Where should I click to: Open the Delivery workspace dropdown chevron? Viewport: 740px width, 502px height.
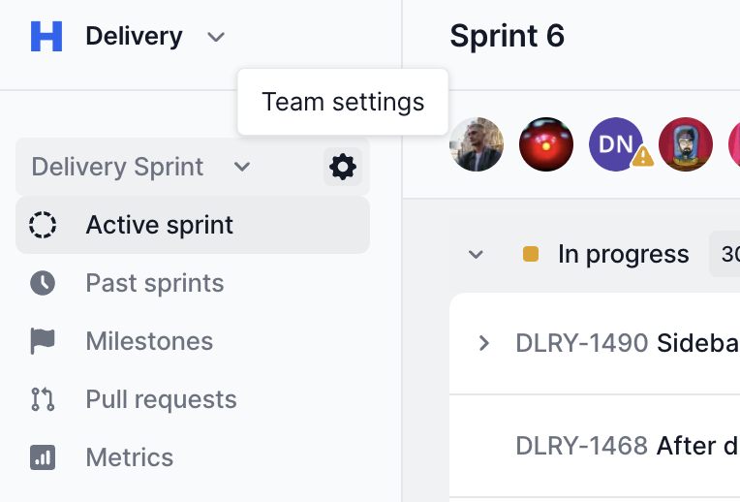click(216, 38)
